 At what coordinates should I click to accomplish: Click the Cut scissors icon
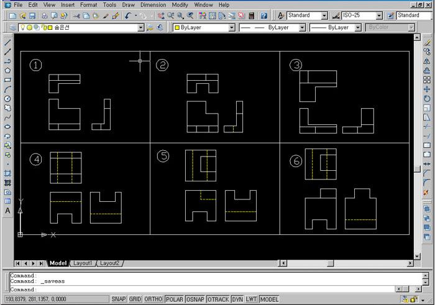(x=76, y=16)
